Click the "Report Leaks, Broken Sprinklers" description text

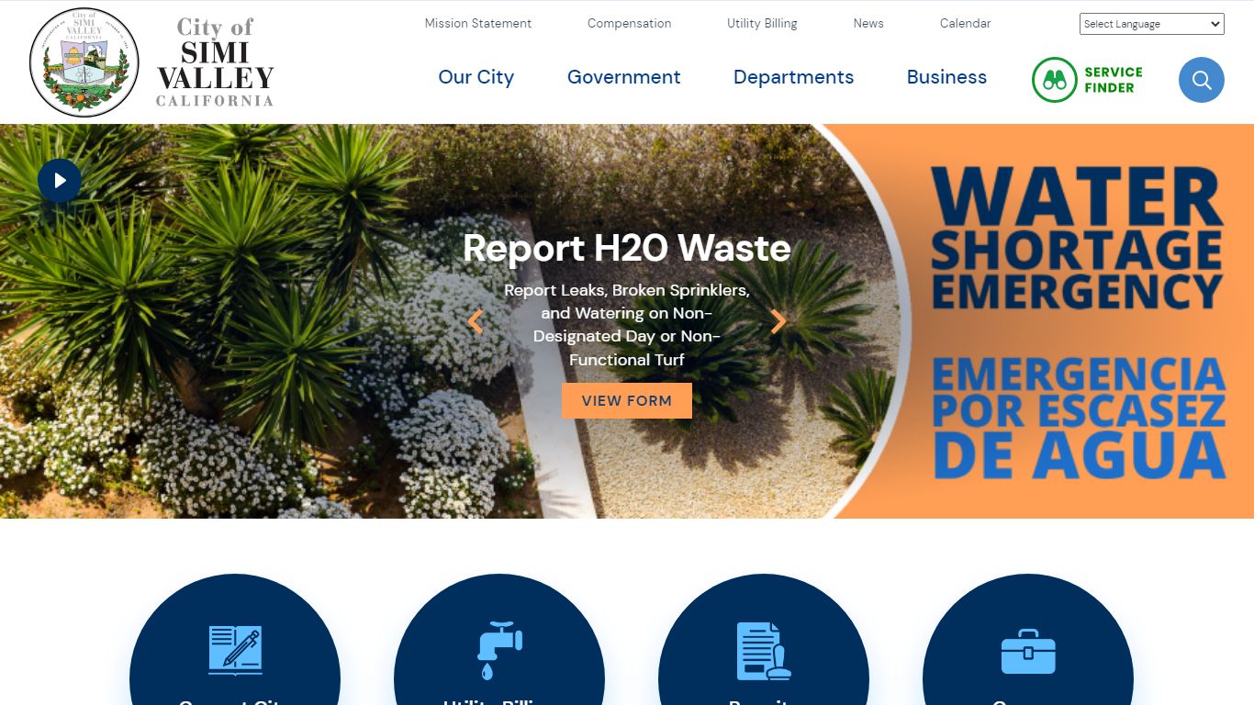627,325
